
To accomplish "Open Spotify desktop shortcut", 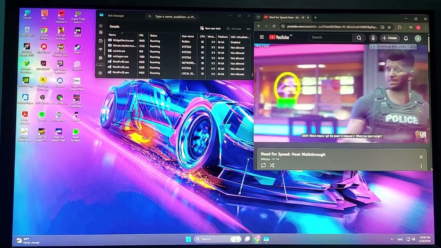I will (42, 116).
